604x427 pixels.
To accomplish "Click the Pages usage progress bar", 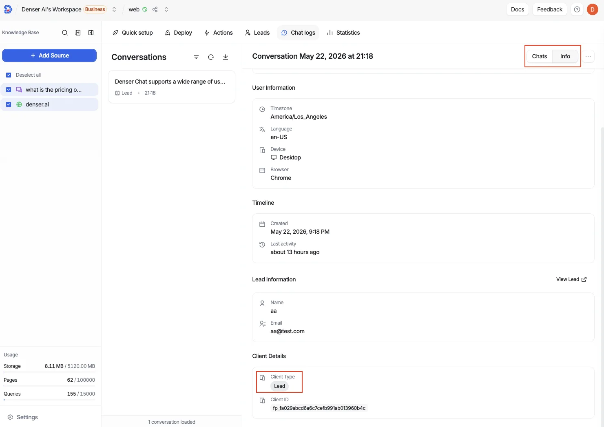I will pos(49,386).
